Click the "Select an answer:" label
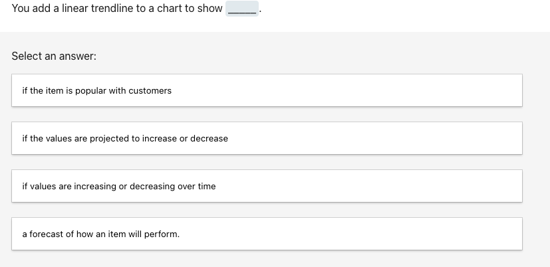 (54, 56)
